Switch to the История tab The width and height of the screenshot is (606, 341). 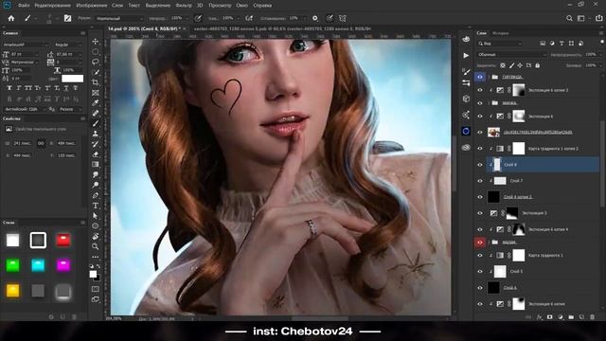[x=501, y=33]
